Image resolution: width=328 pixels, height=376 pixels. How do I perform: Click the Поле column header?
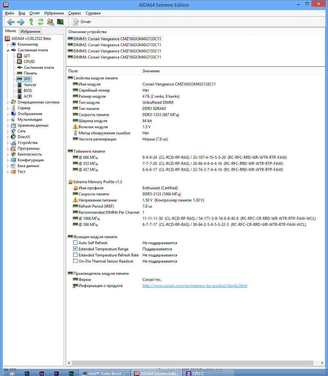103,71
